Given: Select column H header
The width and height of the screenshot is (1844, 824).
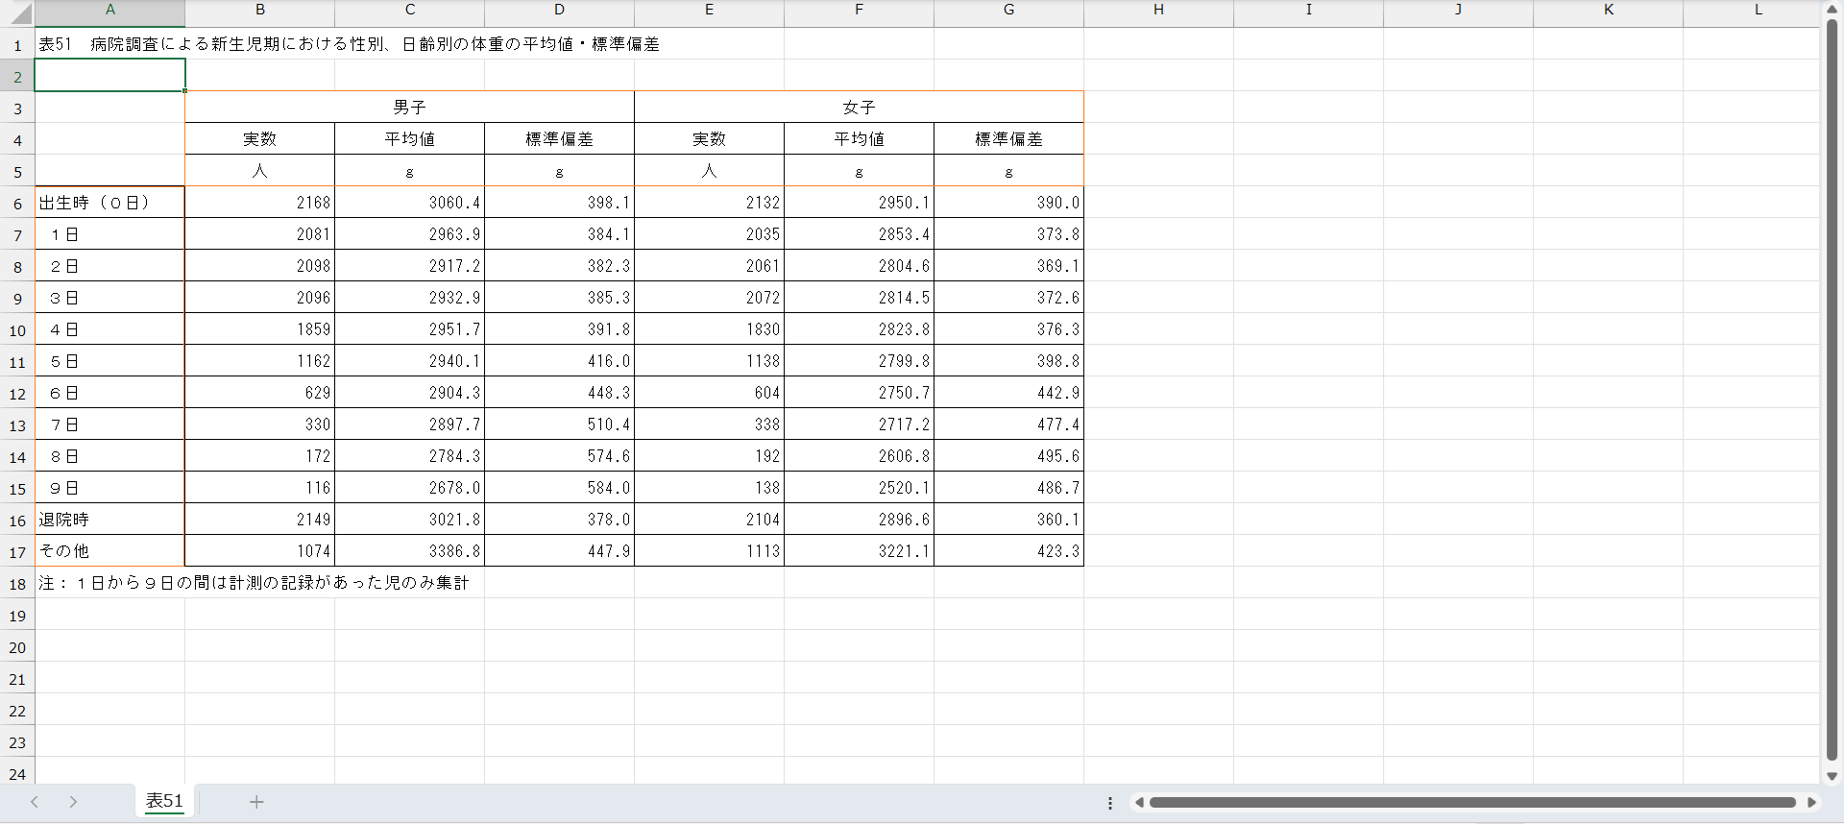Looking at the screenshot, I should [x=1158, y=10].
